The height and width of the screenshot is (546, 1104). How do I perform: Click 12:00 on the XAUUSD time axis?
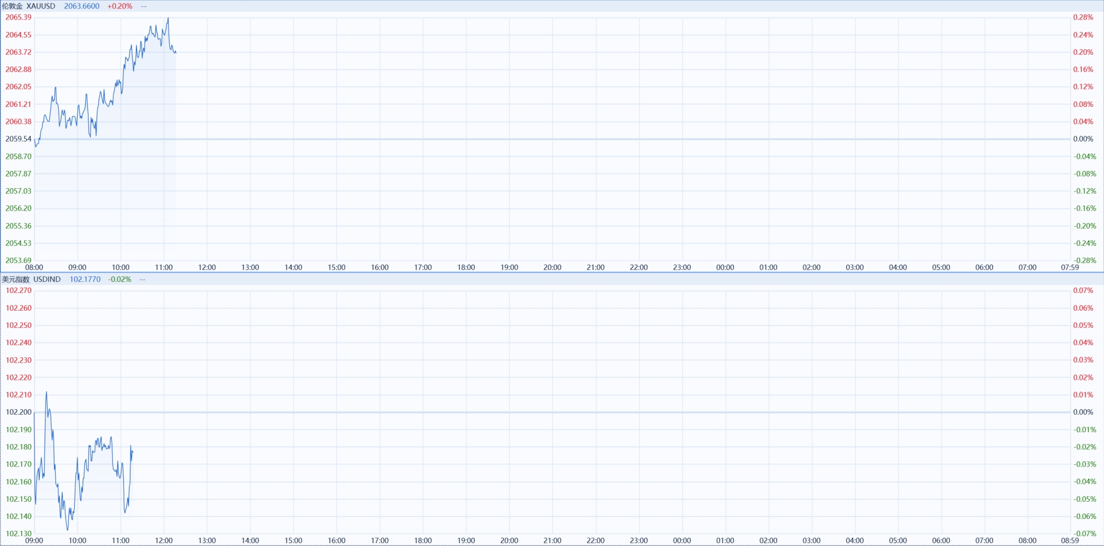[x=207, y=268]
